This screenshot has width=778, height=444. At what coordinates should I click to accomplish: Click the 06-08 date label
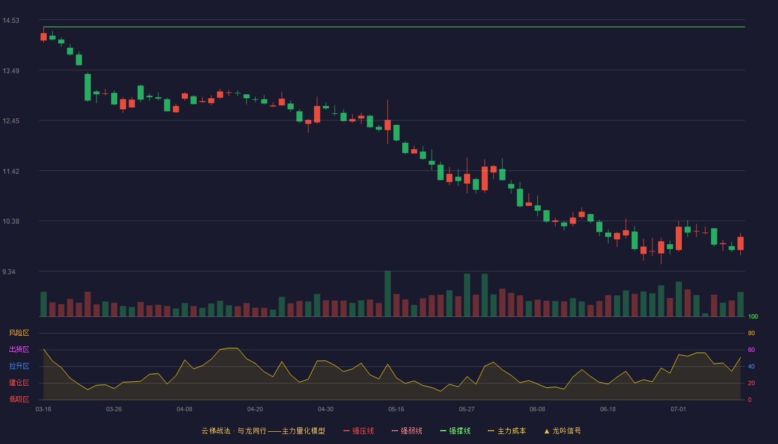(x=537, y=409)
